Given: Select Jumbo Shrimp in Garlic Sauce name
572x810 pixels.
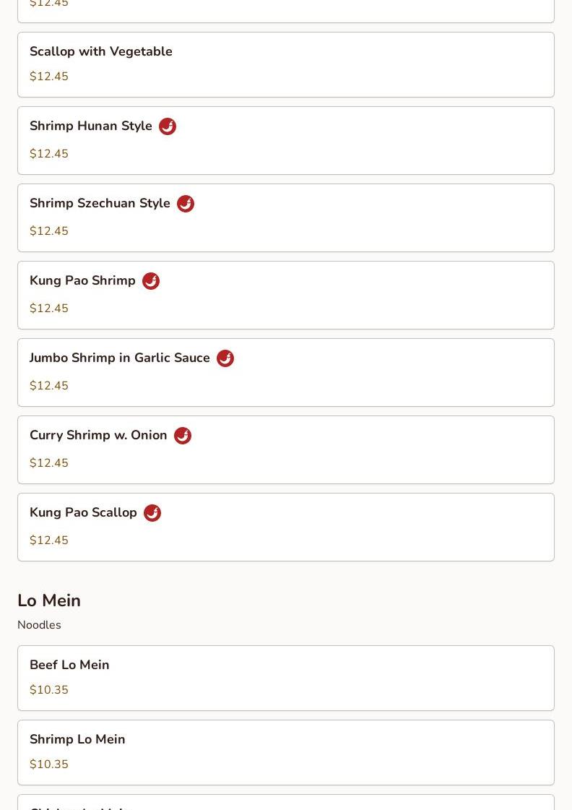Looking at the screenshot, I should [120, 358].
